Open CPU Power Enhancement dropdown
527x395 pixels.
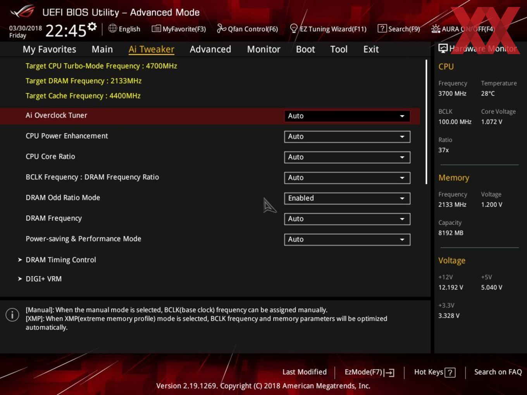click(x=347, y=136)
